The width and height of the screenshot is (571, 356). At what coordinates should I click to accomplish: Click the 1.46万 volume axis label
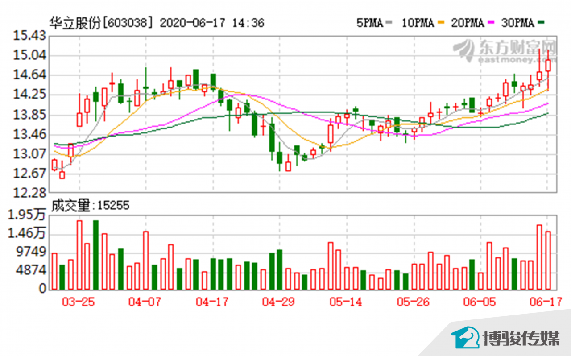27,233
